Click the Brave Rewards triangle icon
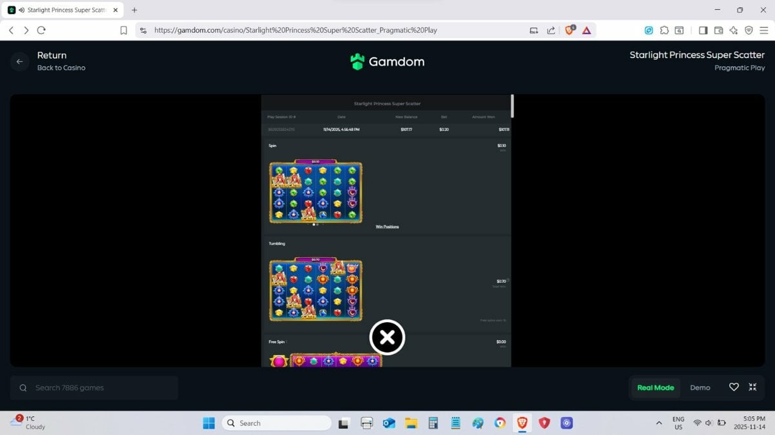The width and height of the screenshot is (775, 435). click(x=586, y=30)
